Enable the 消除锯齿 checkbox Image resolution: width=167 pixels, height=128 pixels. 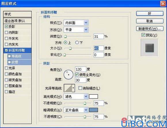coord(80,88)
